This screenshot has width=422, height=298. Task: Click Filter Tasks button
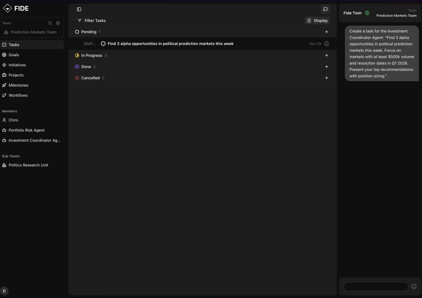pos(91,21)
